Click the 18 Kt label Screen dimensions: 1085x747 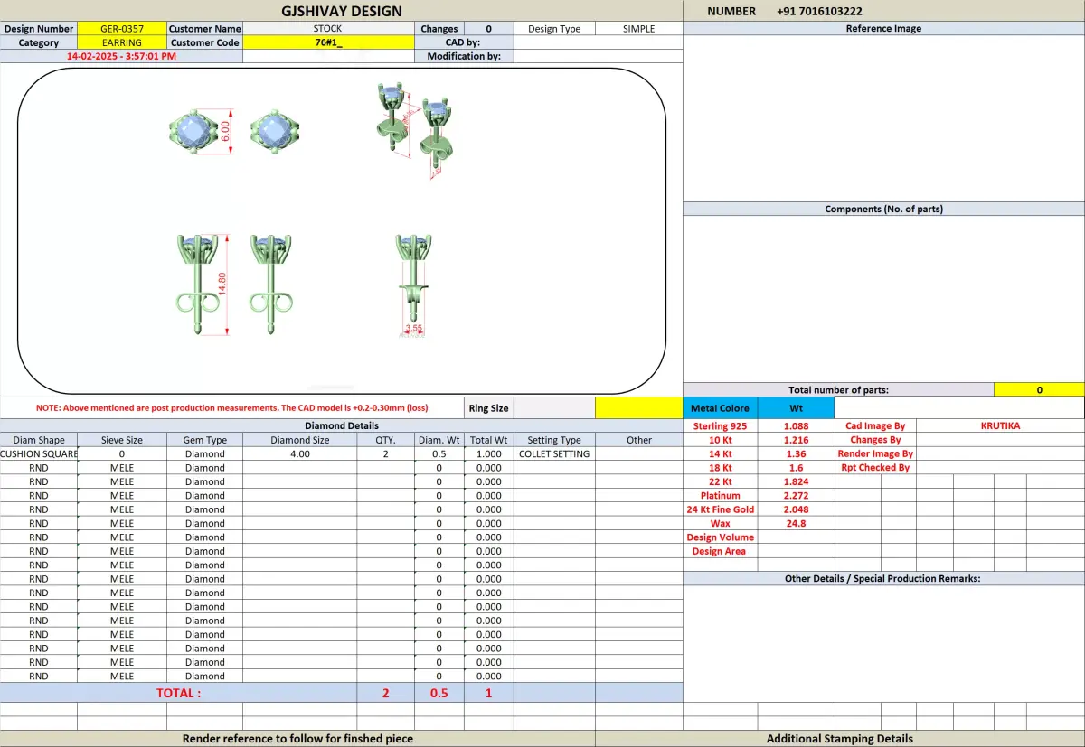(721, 468)
